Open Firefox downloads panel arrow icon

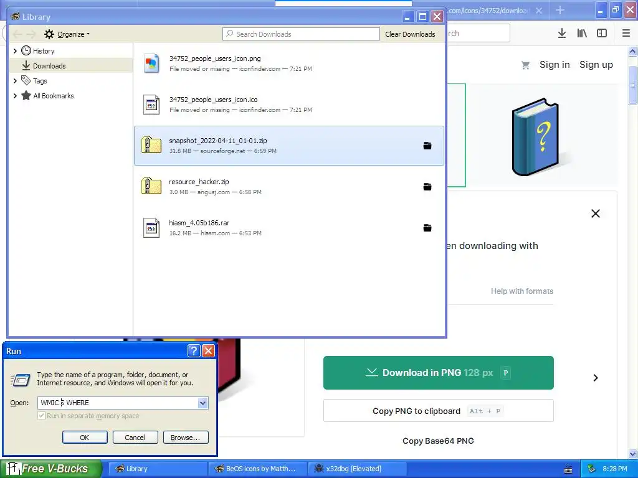(562, 34)
